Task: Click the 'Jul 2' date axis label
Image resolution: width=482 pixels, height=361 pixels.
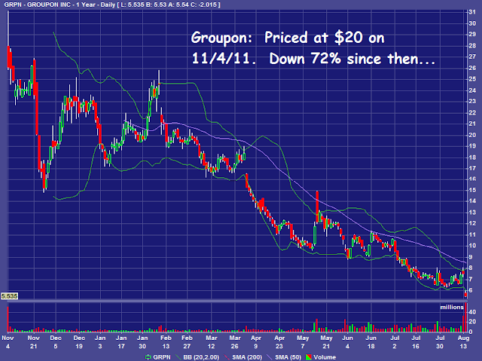Action: [395, 342]
